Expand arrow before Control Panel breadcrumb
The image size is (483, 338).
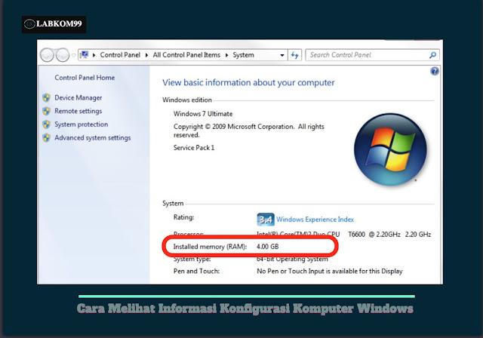(x=94, y=55)
